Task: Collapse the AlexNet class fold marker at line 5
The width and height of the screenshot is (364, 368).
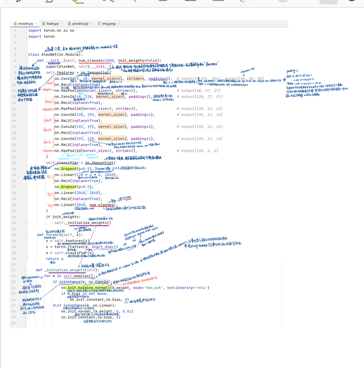Action: point(27,54)
